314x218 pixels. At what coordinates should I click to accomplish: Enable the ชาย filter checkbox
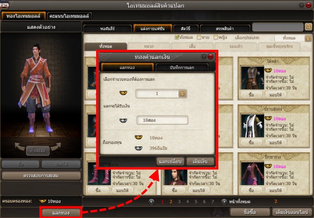click(200, 37)
